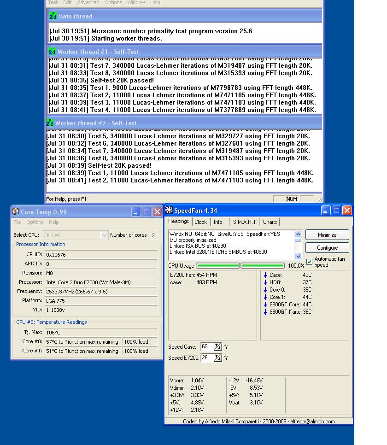Click the Speed Case value field
This screenshot has width=387, height=445.
(207, 346)
